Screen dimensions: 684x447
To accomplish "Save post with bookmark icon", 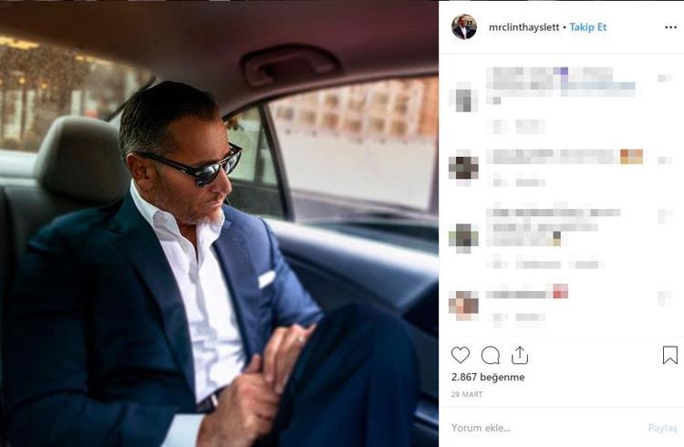I will (669, 355).
